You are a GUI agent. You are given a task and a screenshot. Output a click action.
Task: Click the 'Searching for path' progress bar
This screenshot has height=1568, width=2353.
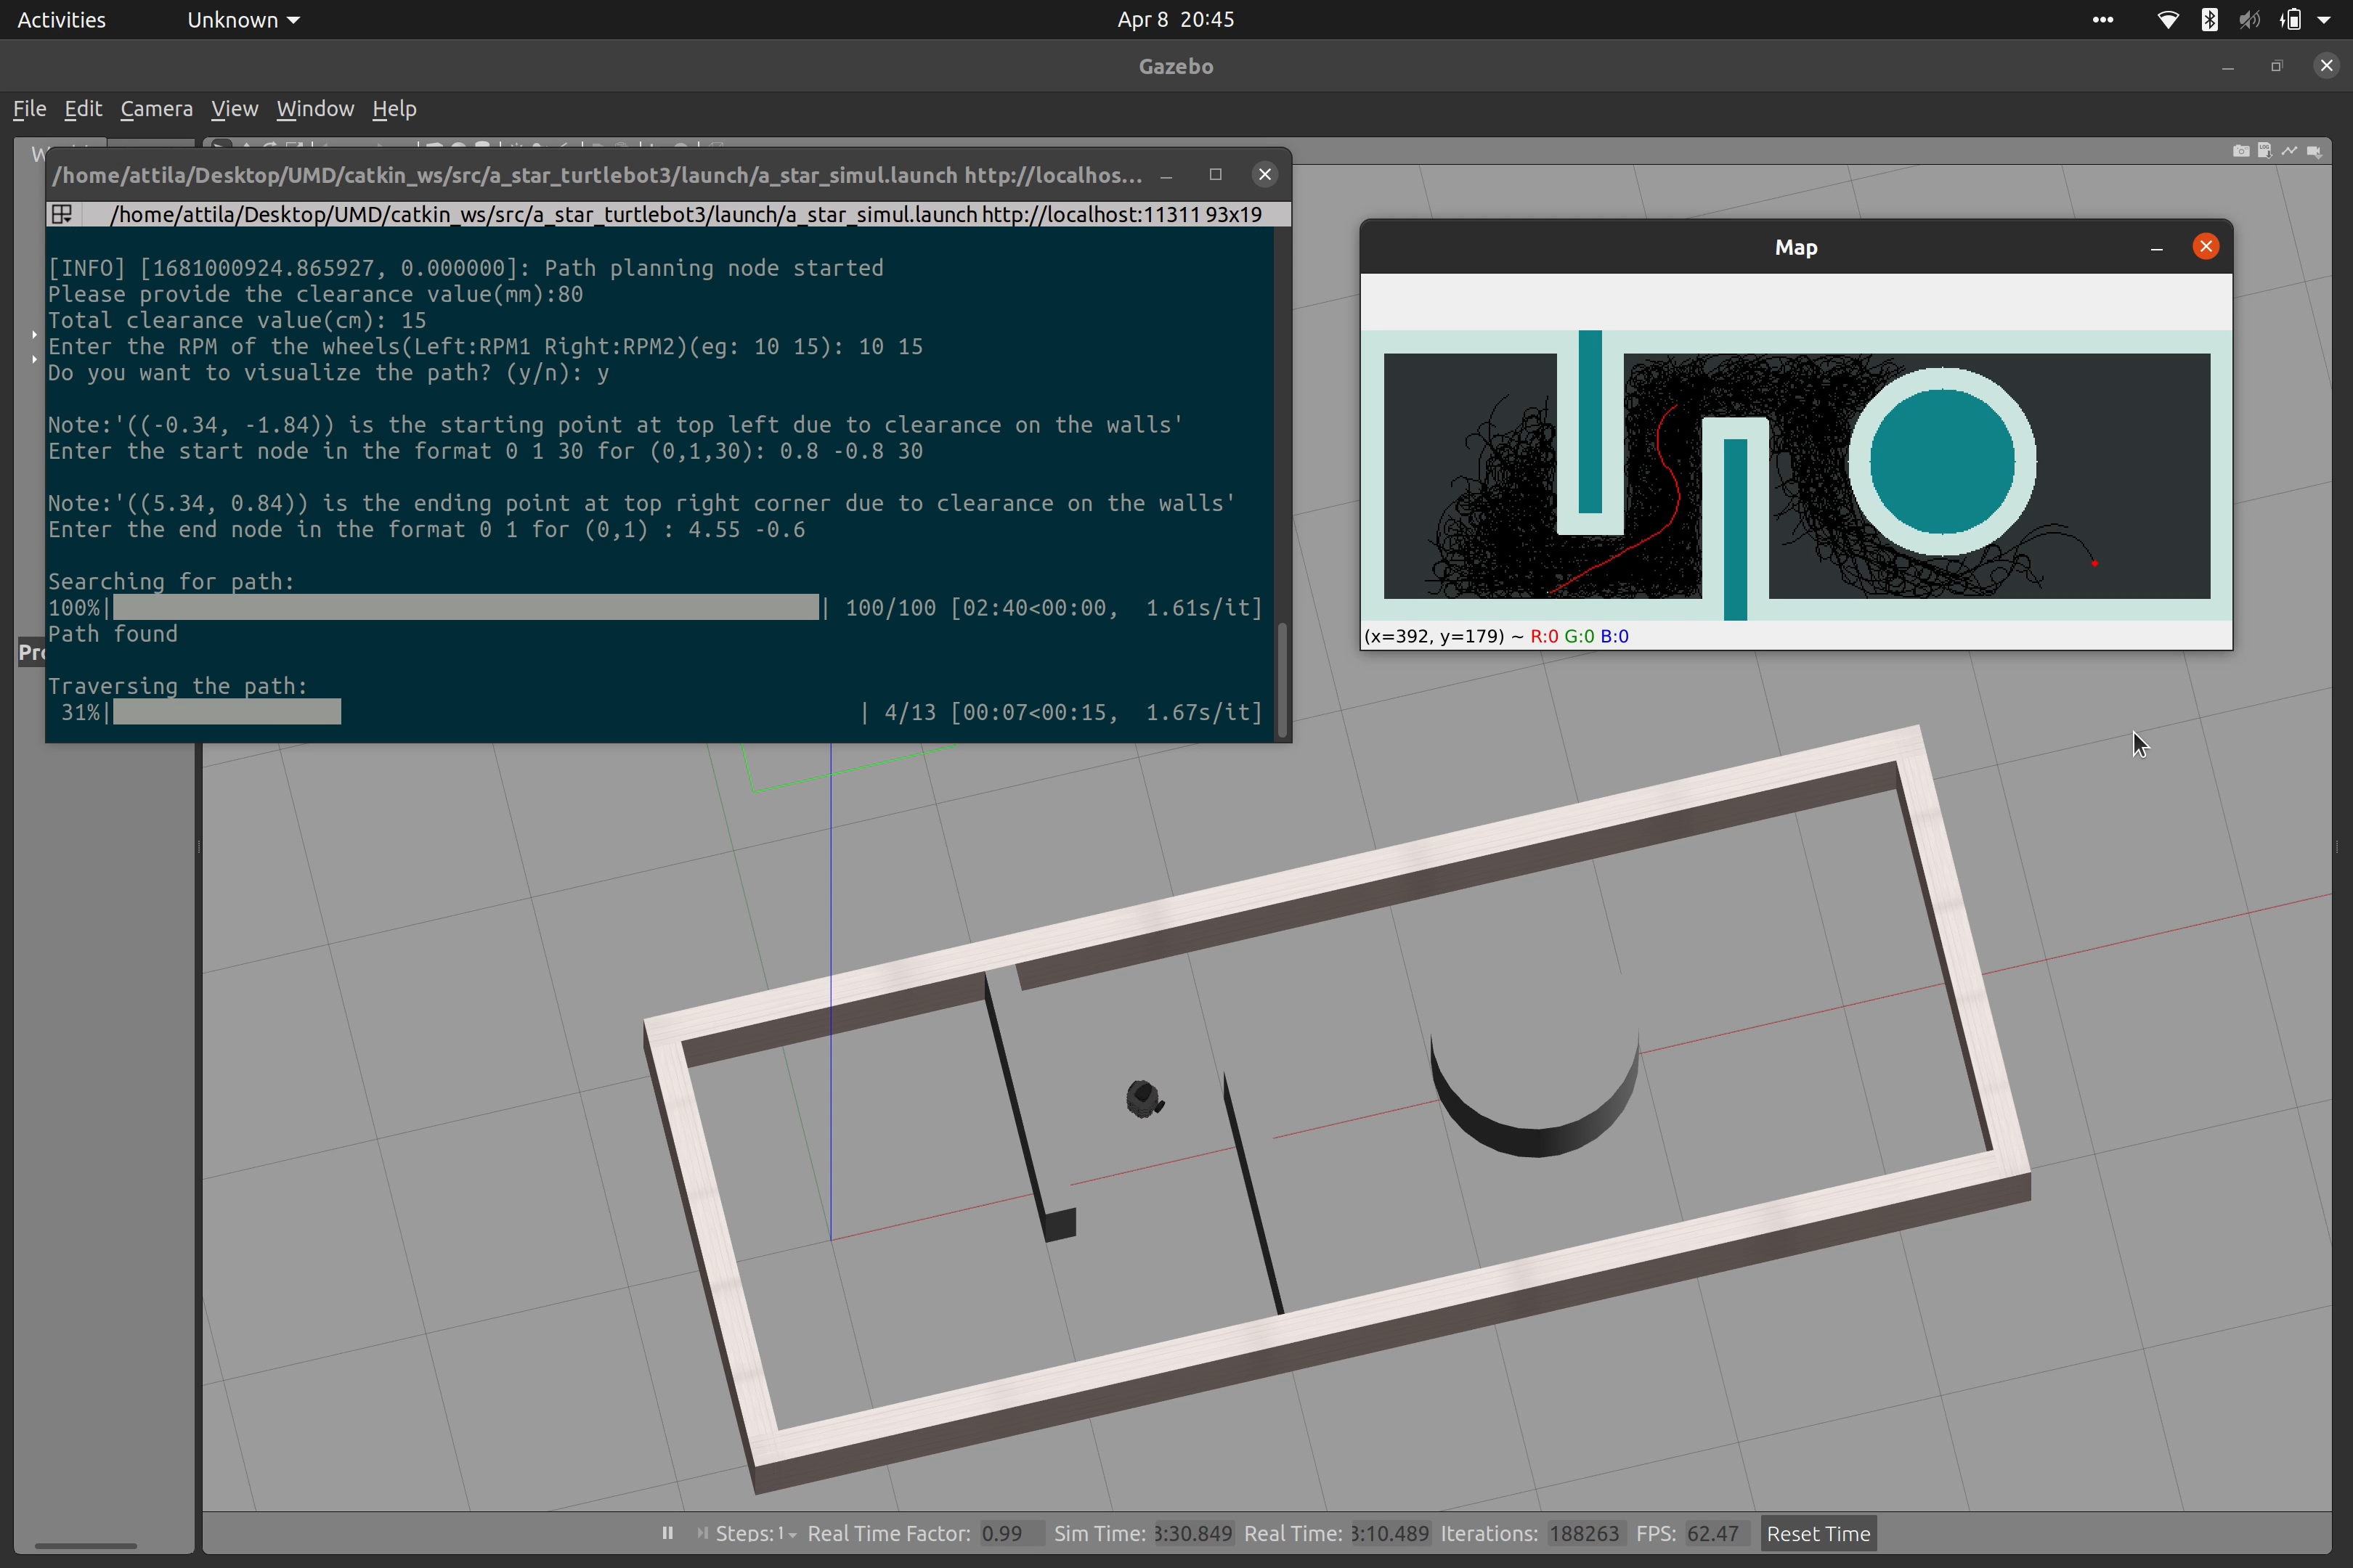click(x=466, y=607)
